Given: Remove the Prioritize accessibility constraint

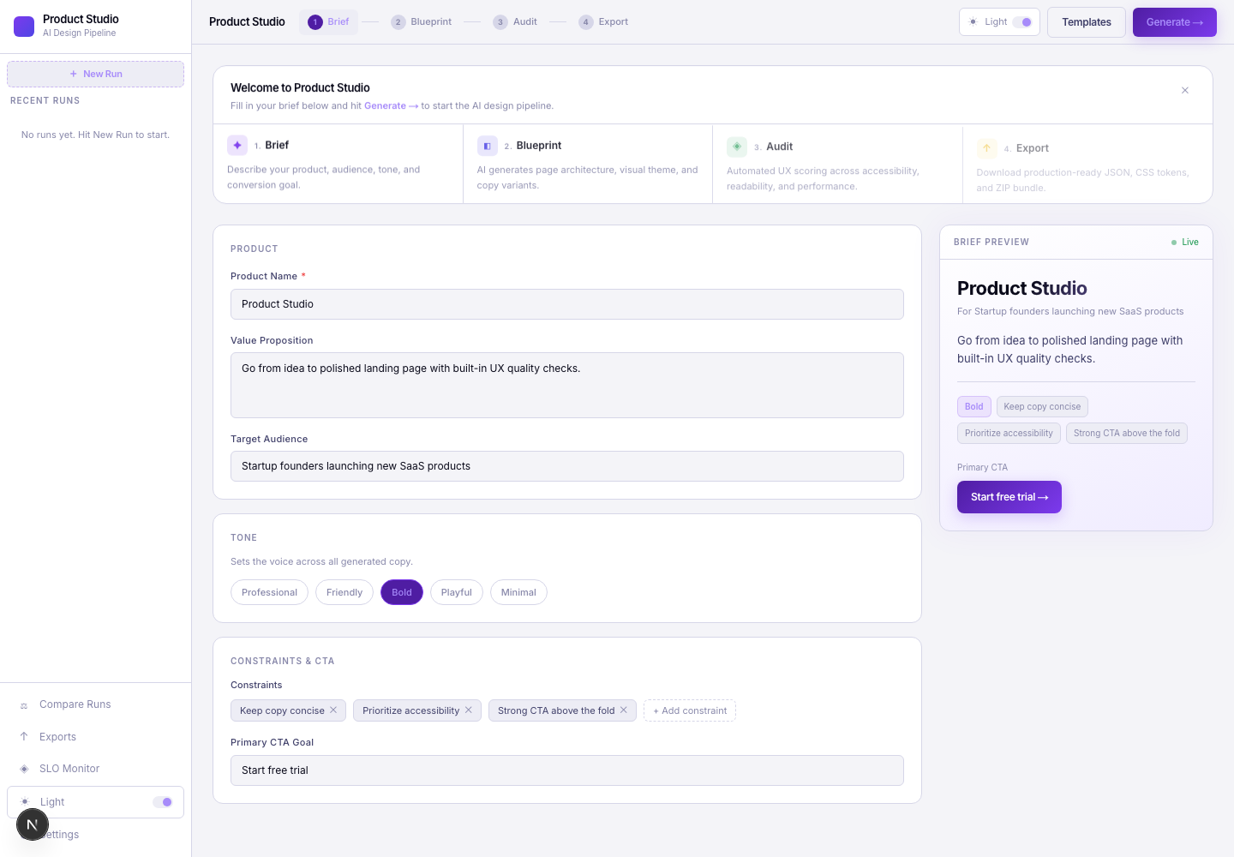Looking at the screenshot, I should (469, 710).
